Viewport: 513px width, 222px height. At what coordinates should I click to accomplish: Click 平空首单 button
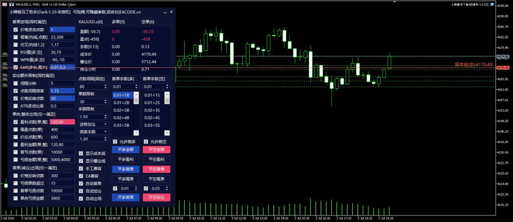pyautogui.click(x=157, y=169)
